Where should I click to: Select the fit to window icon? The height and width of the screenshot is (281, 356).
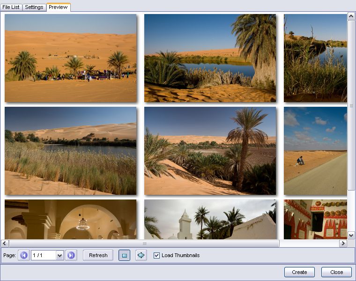141,255
